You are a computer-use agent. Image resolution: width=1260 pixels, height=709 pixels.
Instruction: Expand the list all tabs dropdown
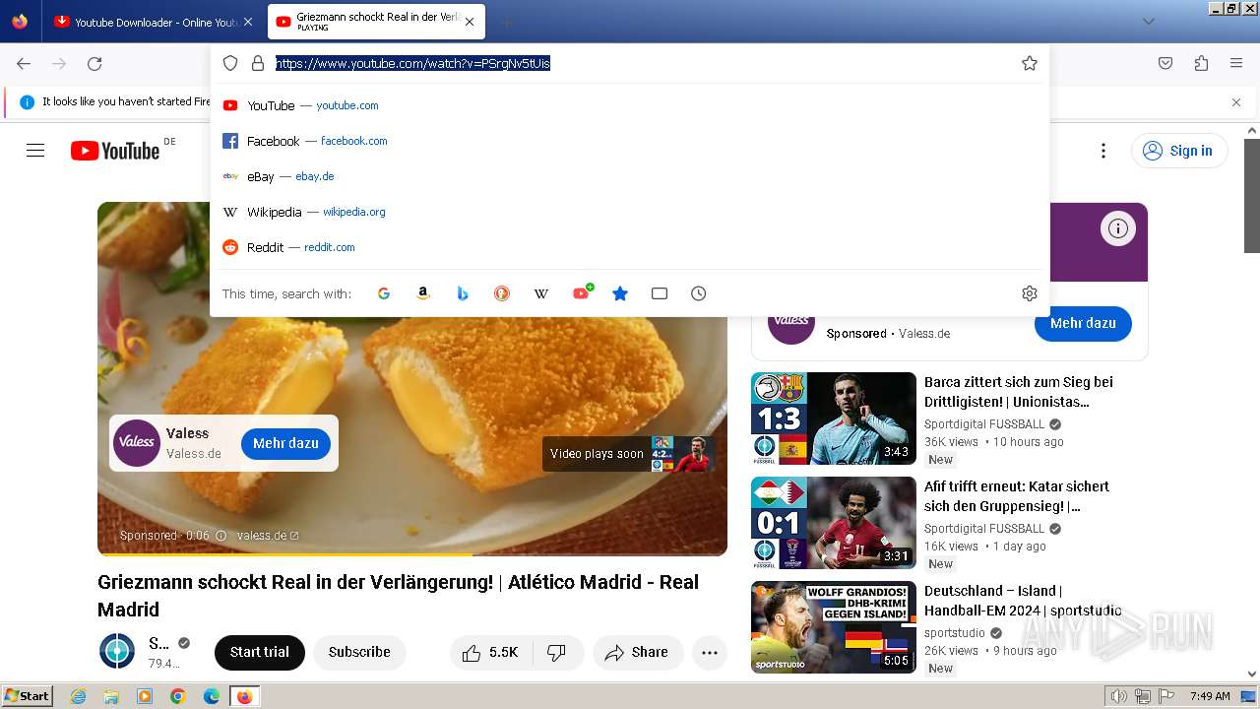coord(1149,22)
